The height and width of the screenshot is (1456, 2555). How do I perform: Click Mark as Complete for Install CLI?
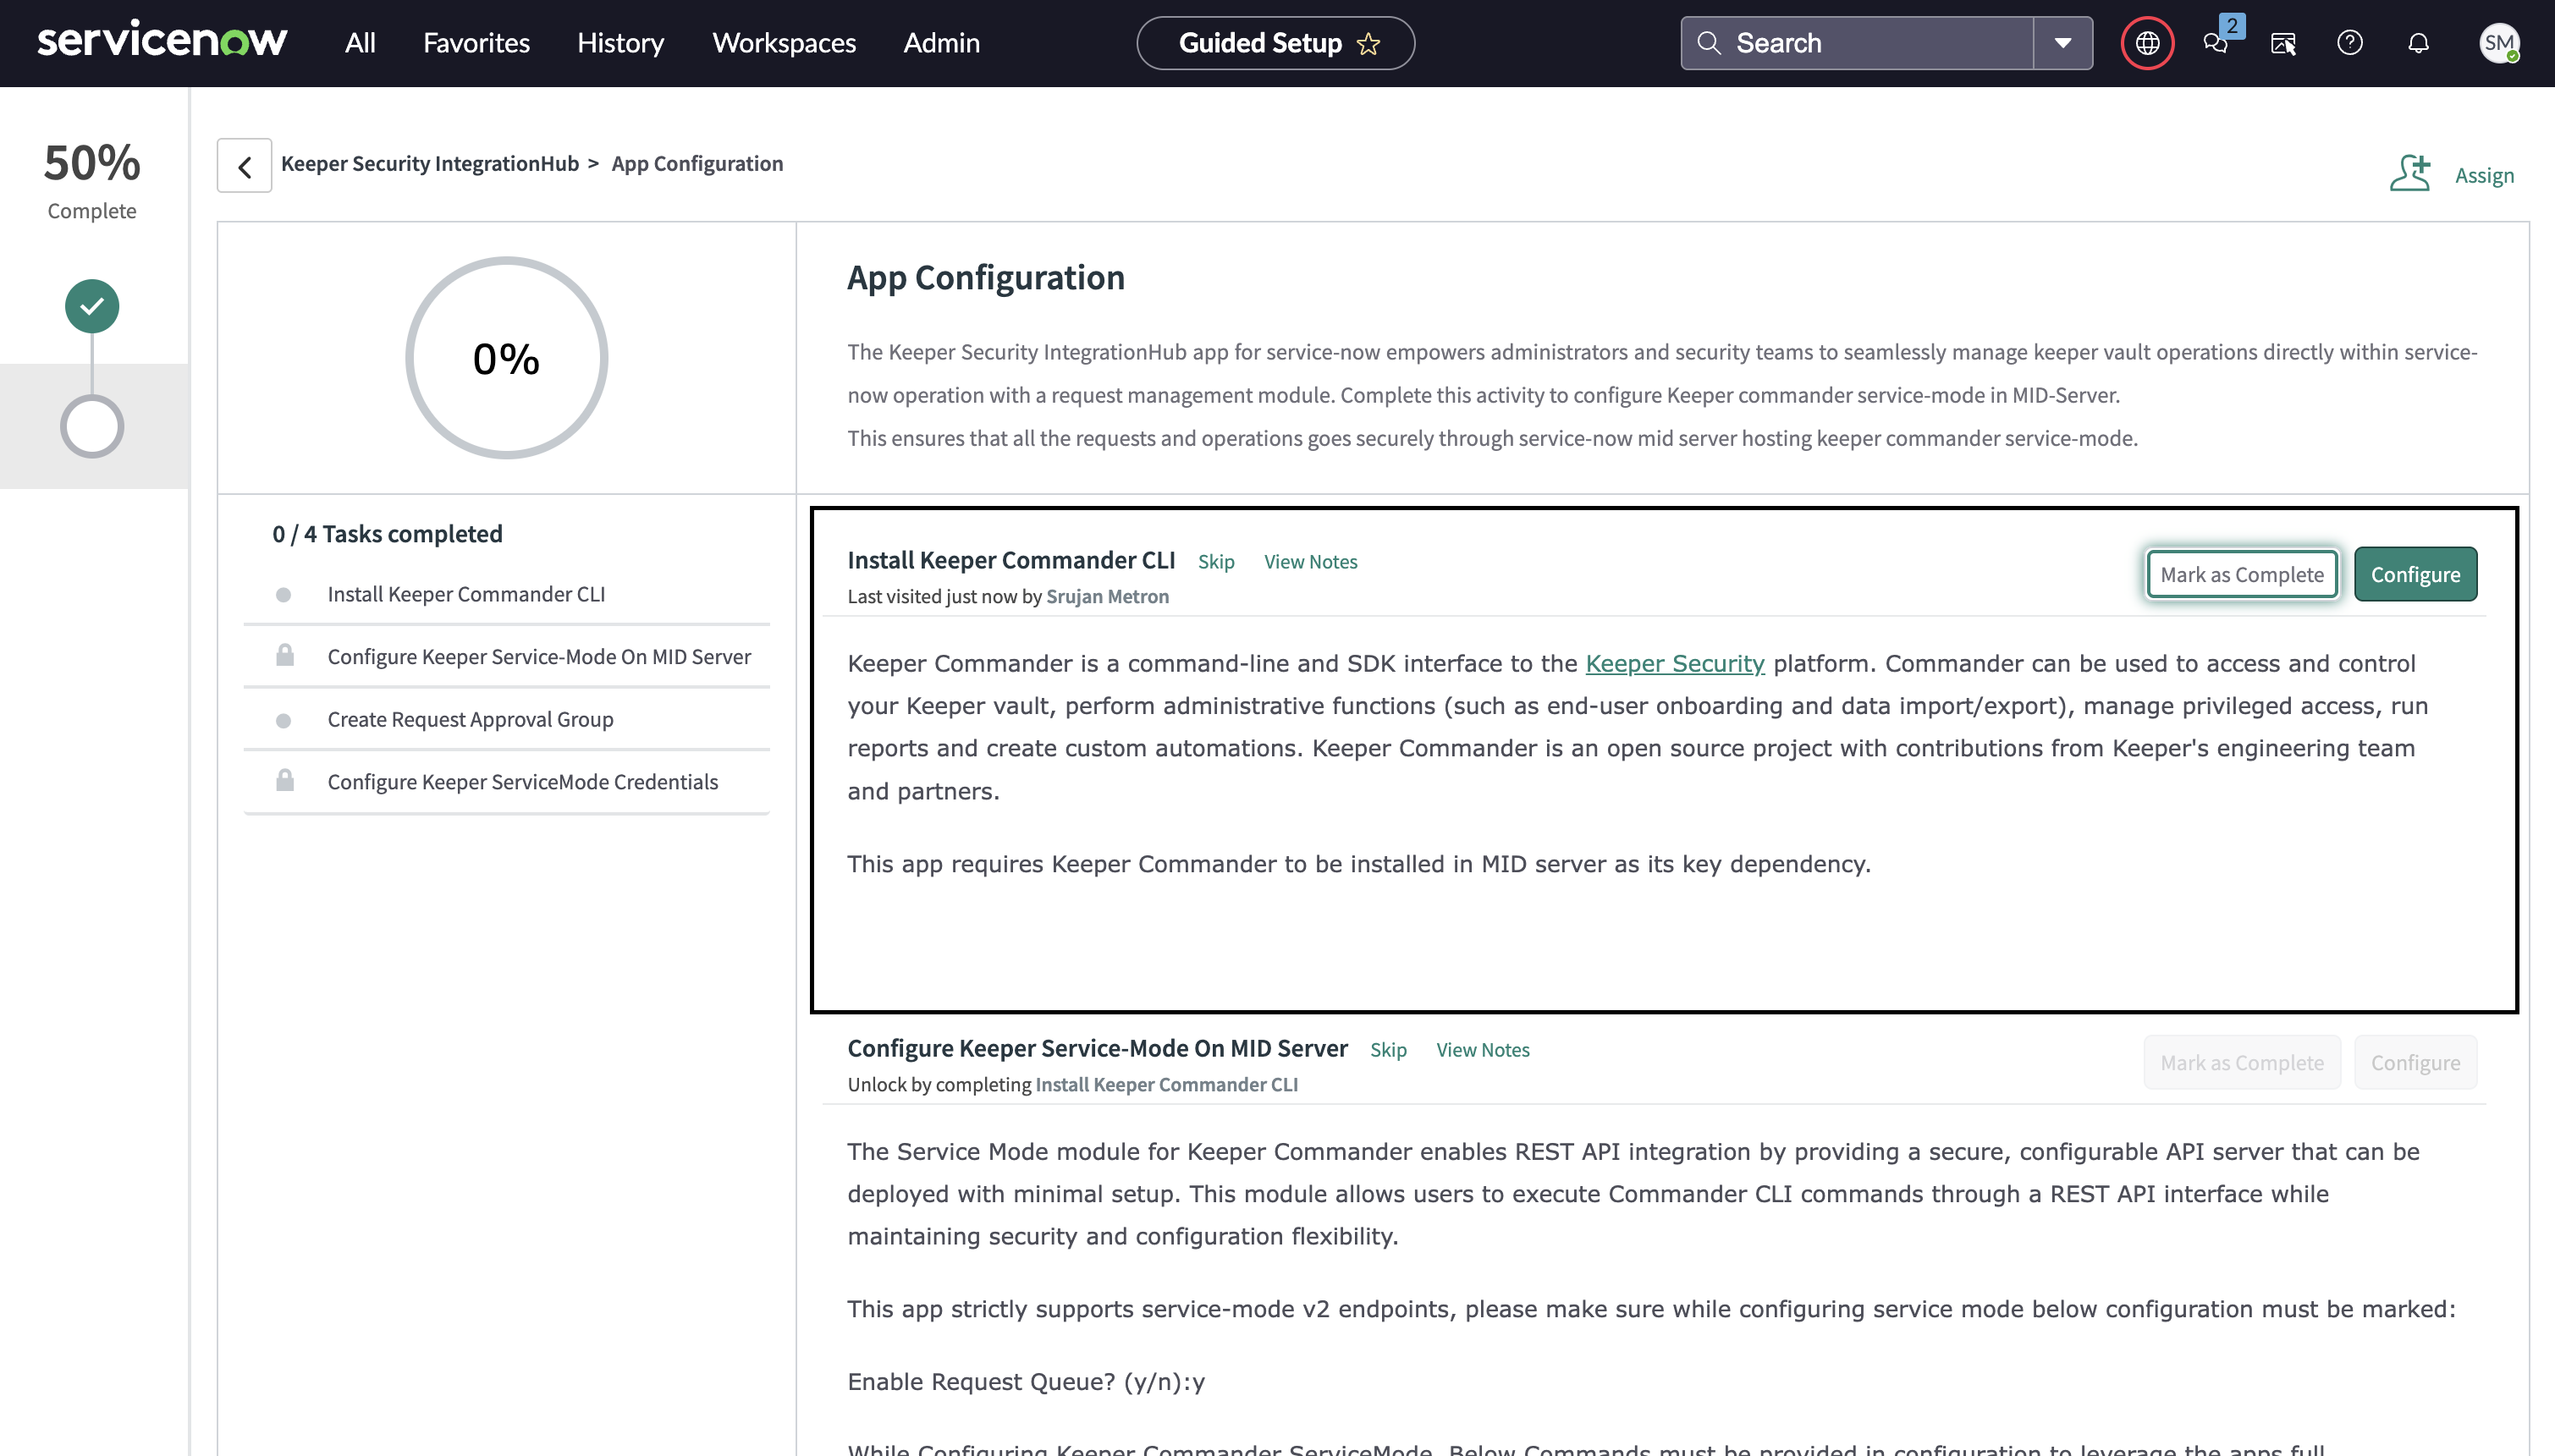(2241, 574)
